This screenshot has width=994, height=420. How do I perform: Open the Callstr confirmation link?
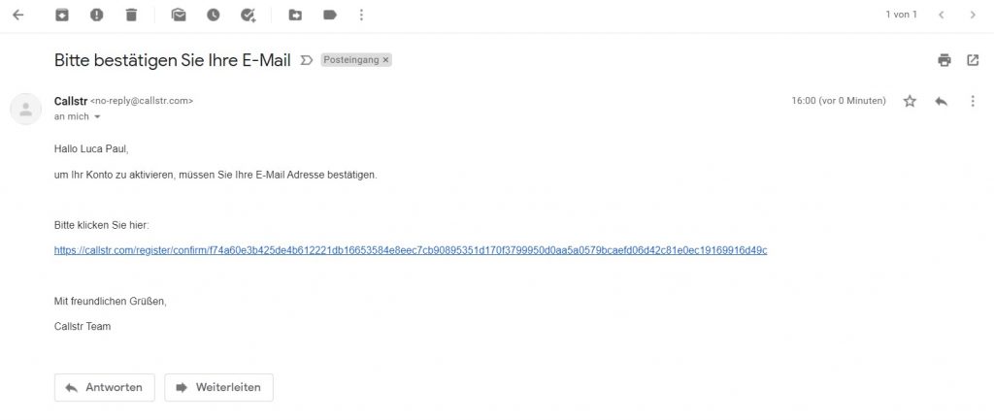point(411,249)
